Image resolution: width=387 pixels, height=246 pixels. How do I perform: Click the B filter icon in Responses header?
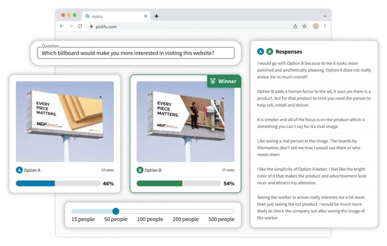(270, 51)
